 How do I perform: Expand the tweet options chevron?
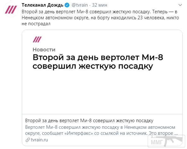(x=180, y=5)
